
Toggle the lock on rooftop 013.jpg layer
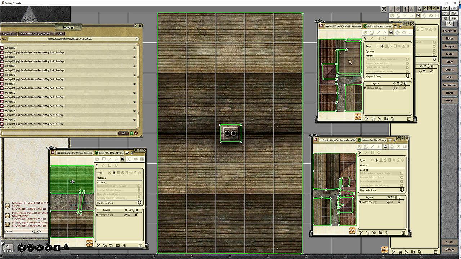[x=405, y=88]
